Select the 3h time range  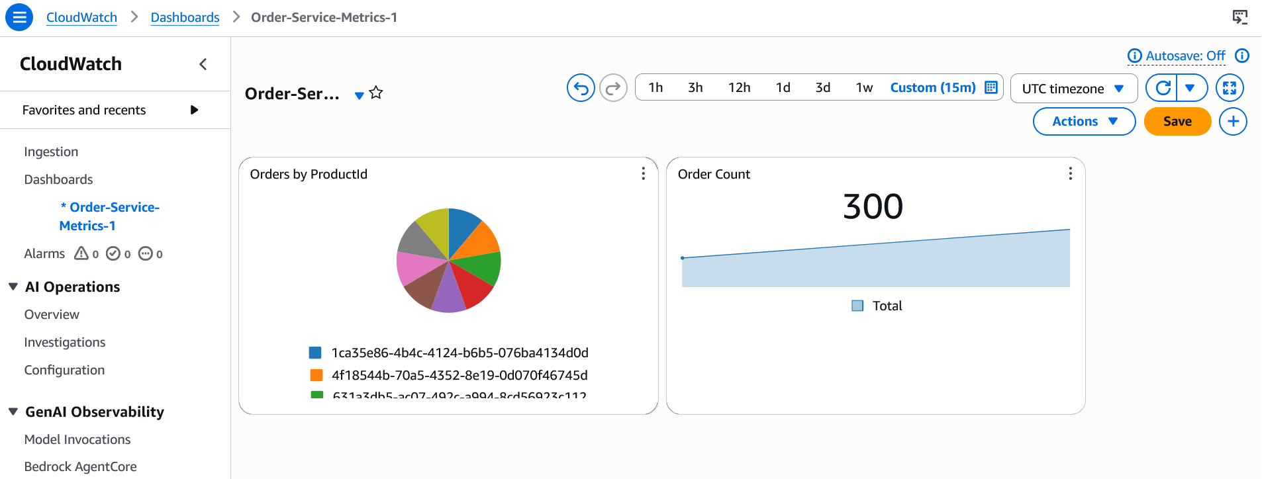[695, 87]
